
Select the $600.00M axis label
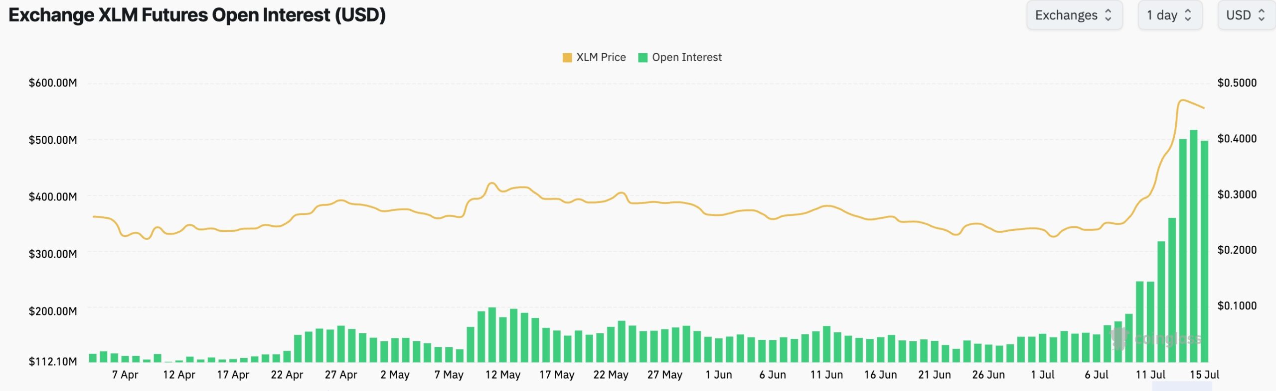click(53, 83)
